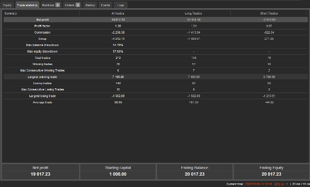Click Max equity drawdown value 57.66%

click(118, 51)
